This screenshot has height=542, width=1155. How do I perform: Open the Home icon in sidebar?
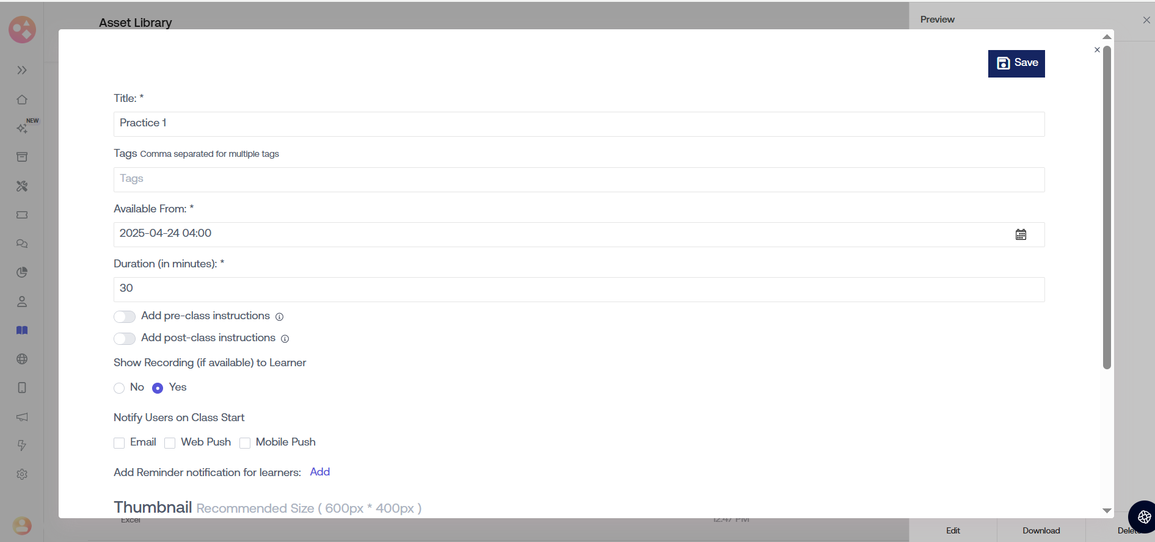pos(22,99)
